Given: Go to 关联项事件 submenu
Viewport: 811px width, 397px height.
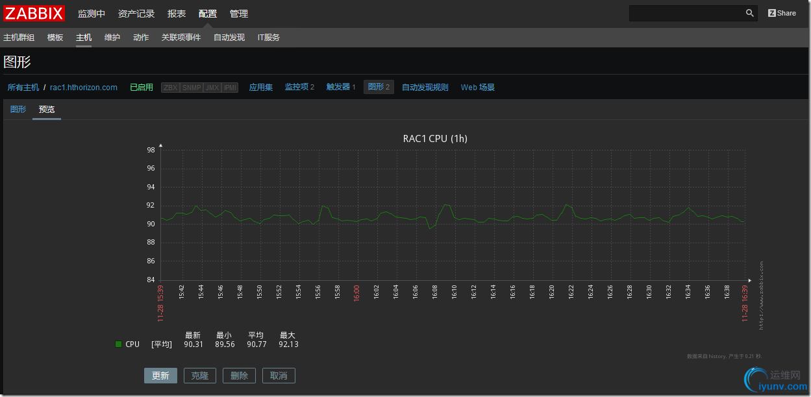Looking at the screenshot, I should point(181,38).
